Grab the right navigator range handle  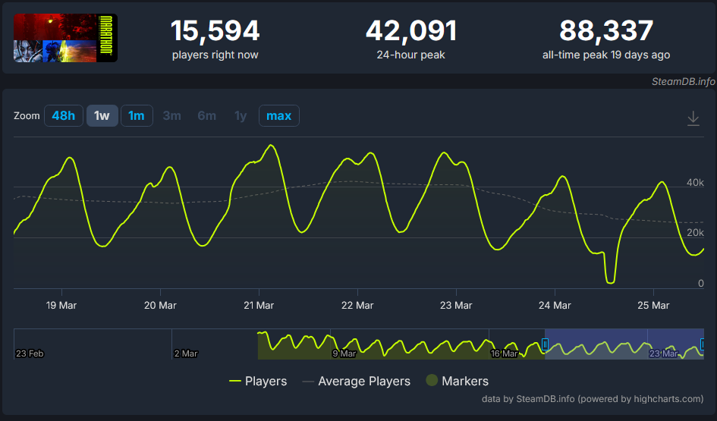click(x=703, y=344)
